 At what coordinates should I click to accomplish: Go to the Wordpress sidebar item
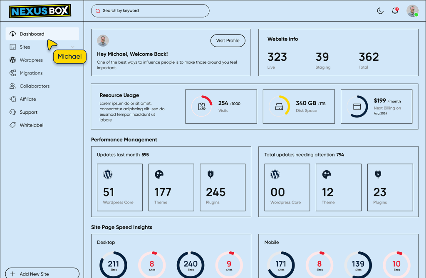click(x=31, y=60)
